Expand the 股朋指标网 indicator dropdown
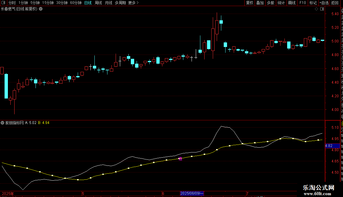This screenshot has width=343, height=197. [x=2, y=123]
